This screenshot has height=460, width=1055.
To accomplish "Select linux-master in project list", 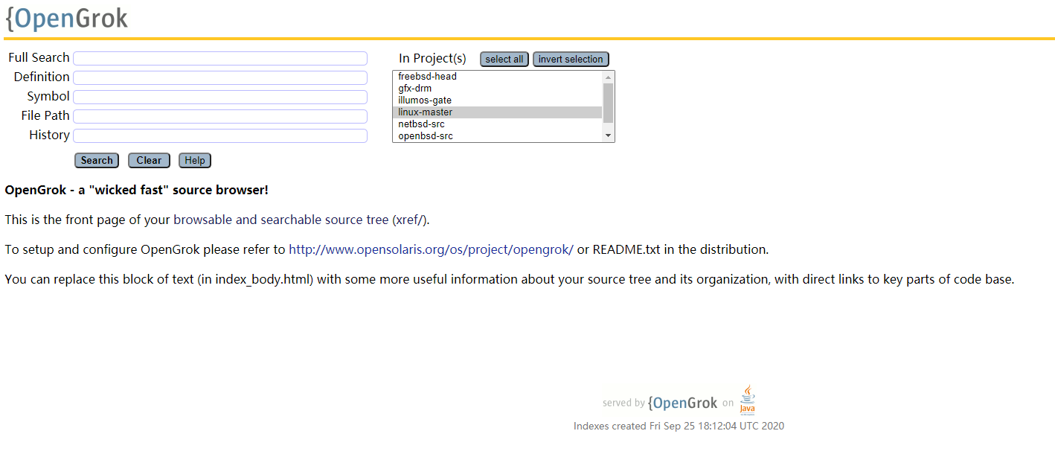I will click(x=497, y=112).
